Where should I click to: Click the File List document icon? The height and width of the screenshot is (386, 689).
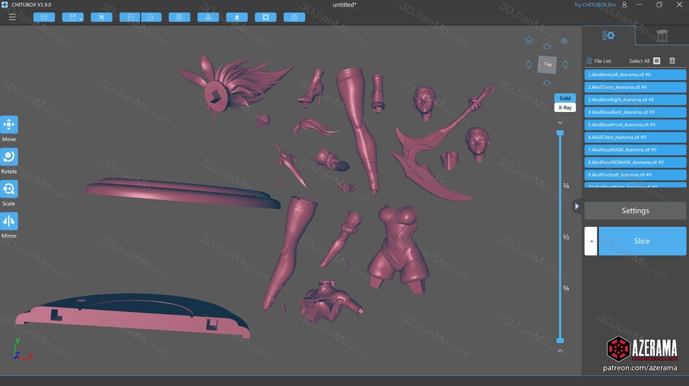point(589,61)
